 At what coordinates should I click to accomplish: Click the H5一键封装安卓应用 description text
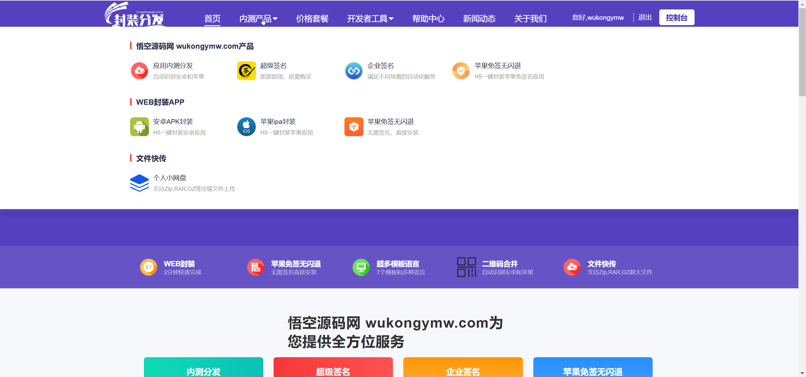[x=179, y=133]
